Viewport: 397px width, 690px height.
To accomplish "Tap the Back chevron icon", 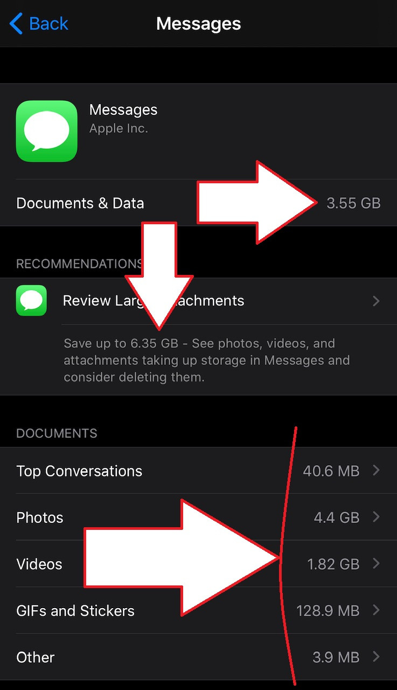I will (x=16, y=24).
